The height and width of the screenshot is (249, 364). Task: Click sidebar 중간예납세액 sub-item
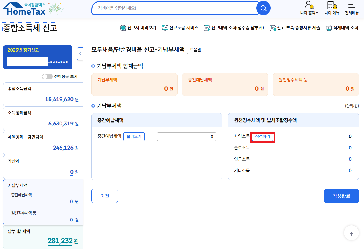(21, 195)
